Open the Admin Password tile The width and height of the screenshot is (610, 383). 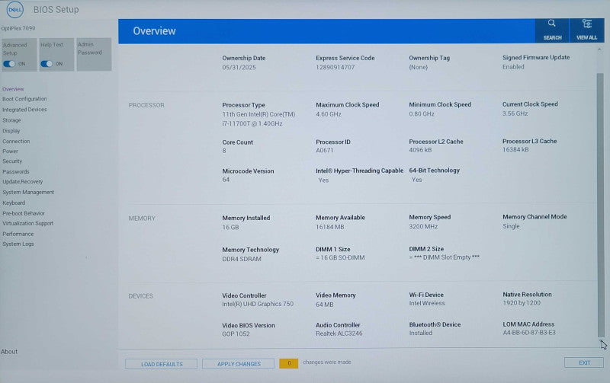pyautogui.click(x=94, y=54)
